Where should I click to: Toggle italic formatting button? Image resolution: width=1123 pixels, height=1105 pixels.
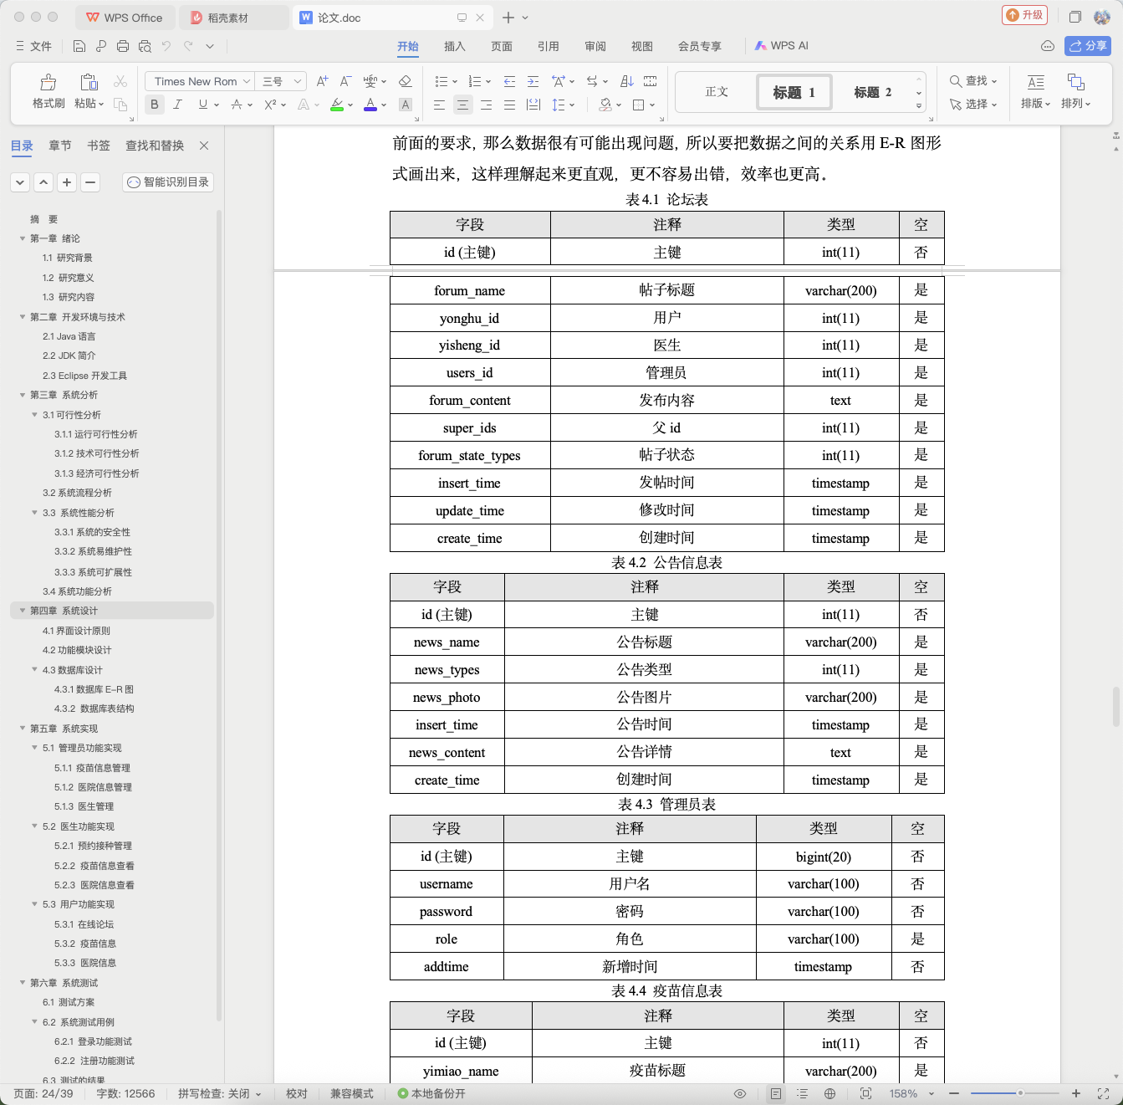[177, 105]
